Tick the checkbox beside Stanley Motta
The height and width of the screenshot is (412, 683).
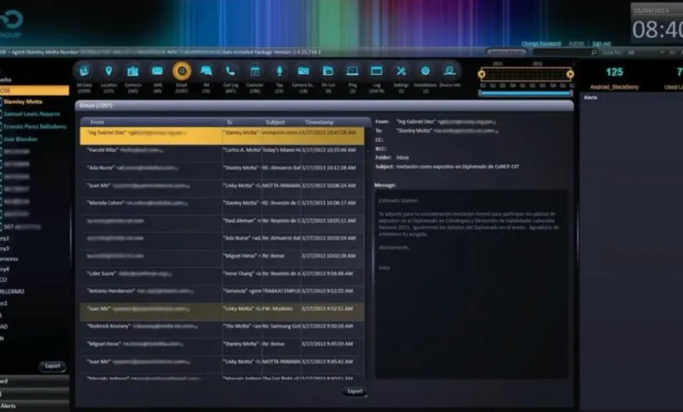[1, 101]
